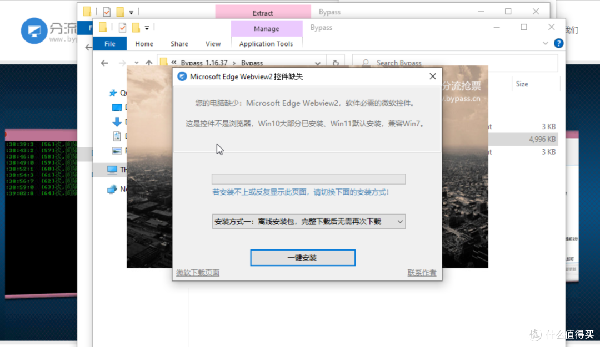Click the properties icon in rear window title bar
This screenshot has width=600, height=347.
[107, 12]
